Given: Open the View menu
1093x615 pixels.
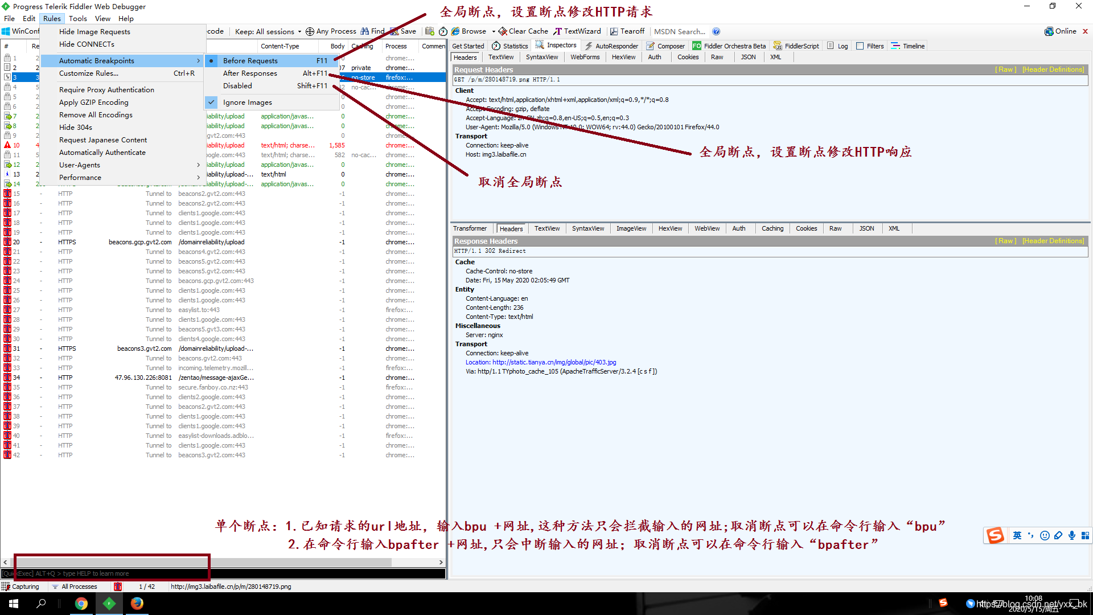Looking at the screenshot, I should click(102, 18).
